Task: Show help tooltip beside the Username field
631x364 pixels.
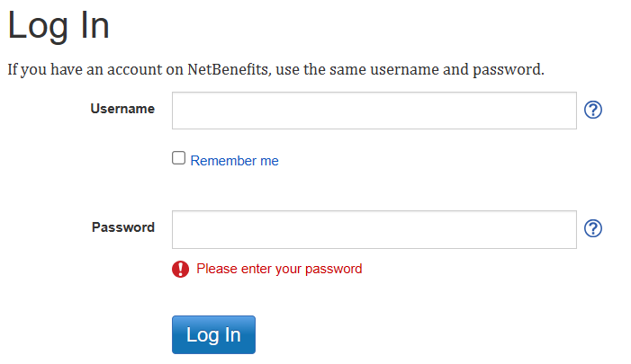Action: tap(593, 110)
